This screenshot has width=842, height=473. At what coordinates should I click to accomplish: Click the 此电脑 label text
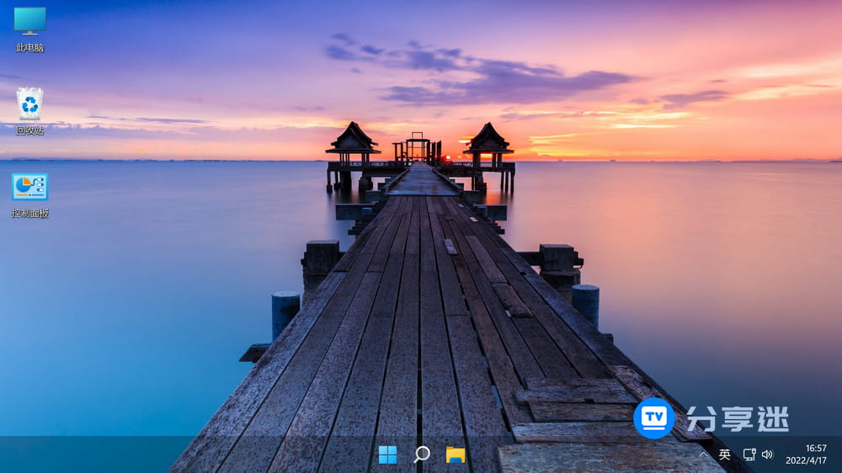coord(29,48)
